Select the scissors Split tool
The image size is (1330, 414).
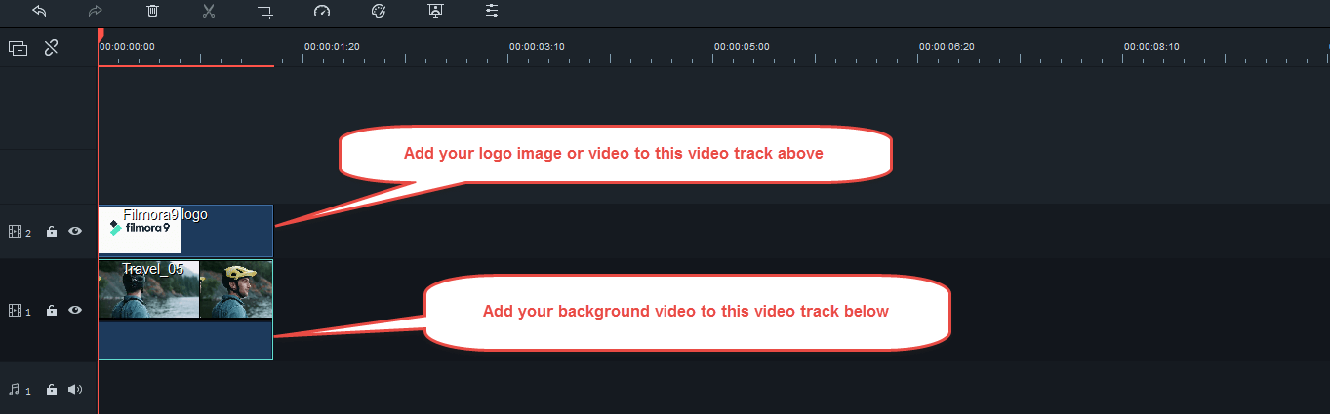click(x=209, y=11)
